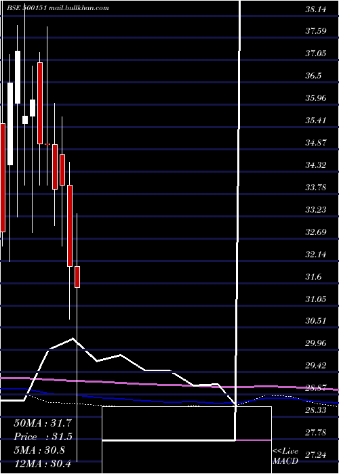339x474 pixels.
Task: Select the 38.14 price axis label
Action: pos(316,9)
